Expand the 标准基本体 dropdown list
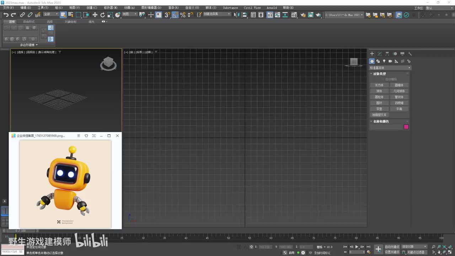The height and width of the screenshot is (256, 455). point(390,68)
